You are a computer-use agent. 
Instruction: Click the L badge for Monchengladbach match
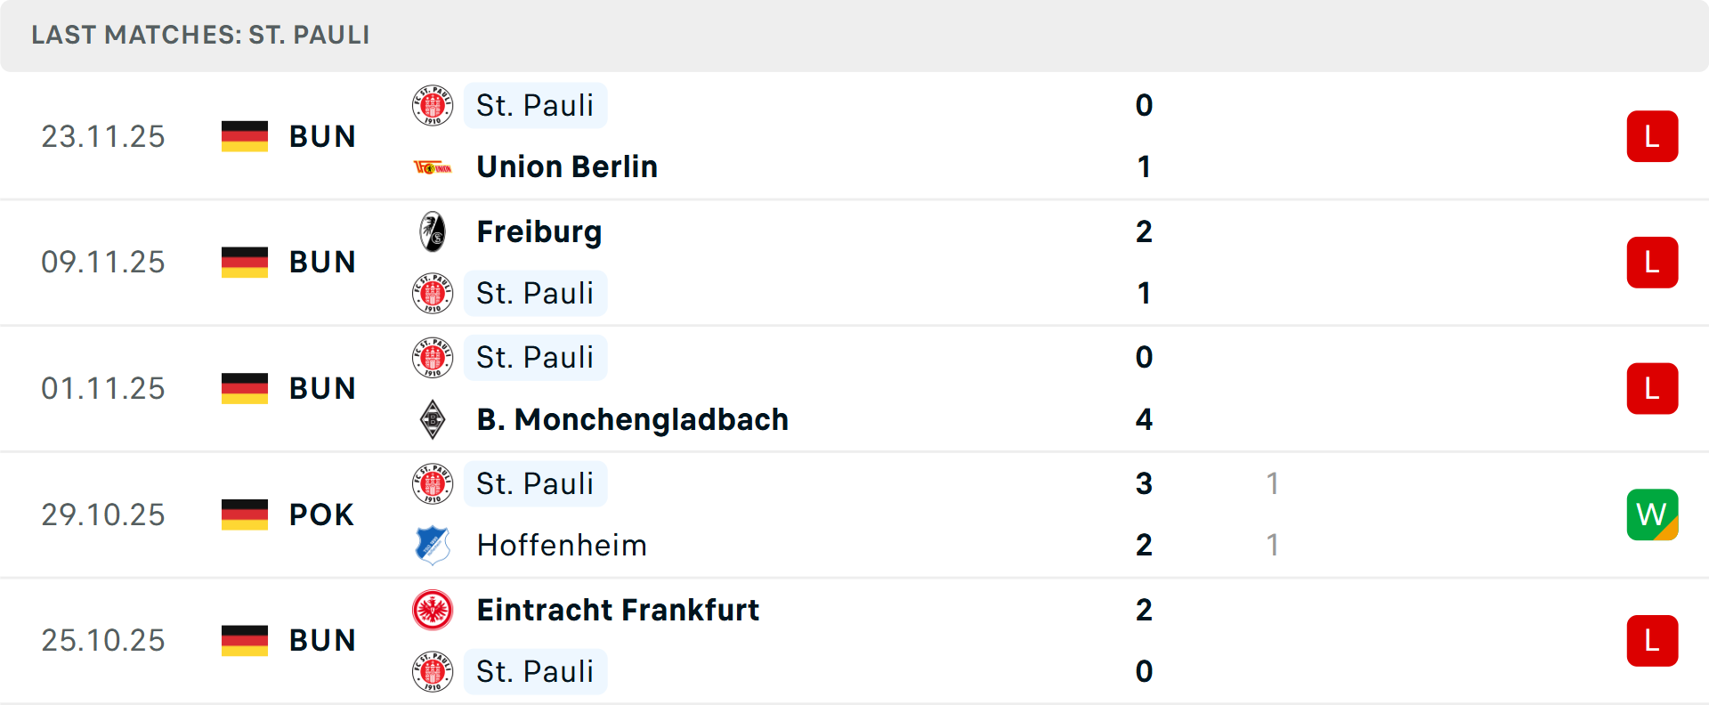click(x=1652, y=389)
